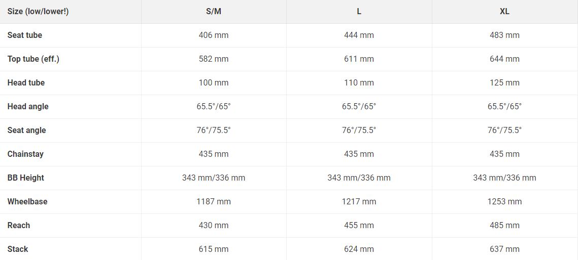
Task: Click the Chainstay row label
Action: tap(25, 154)
